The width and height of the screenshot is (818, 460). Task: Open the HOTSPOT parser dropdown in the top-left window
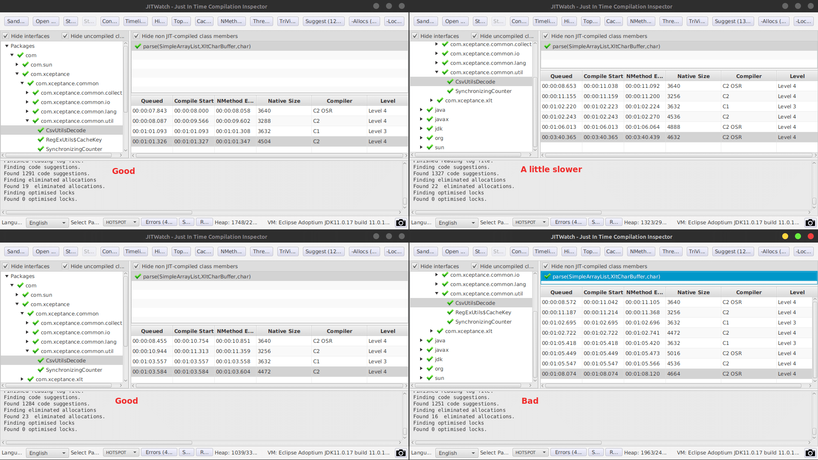click(x=121, y=223)
